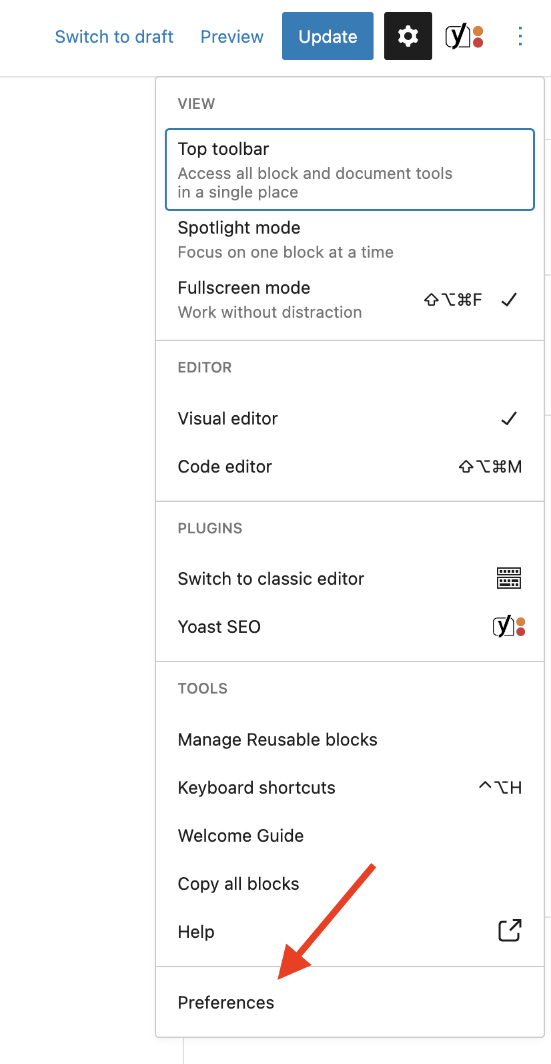Launch the Welcome Guide
Screen dimensions: 551x1064
click(x=350, y=836)
